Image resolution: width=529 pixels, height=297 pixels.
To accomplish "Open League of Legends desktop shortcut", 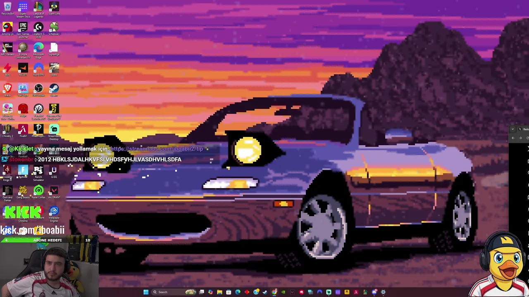I will coord(38,10).
